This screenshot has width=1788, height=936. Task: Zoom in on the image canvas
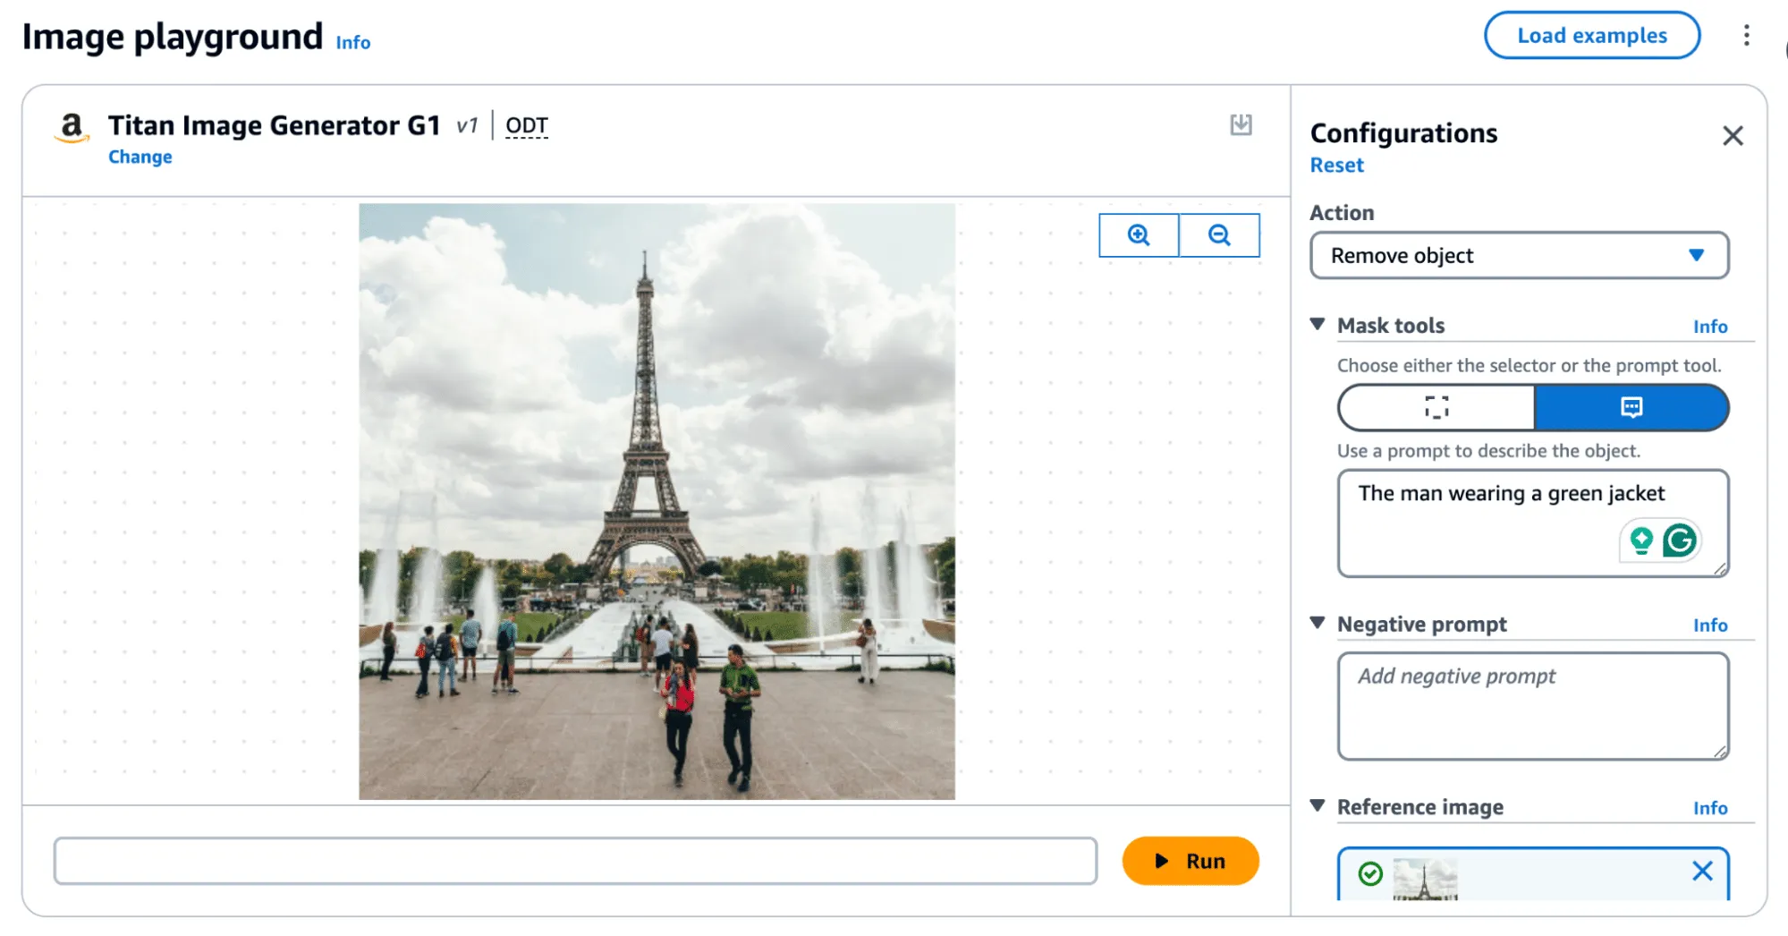tap(1139, 235)
